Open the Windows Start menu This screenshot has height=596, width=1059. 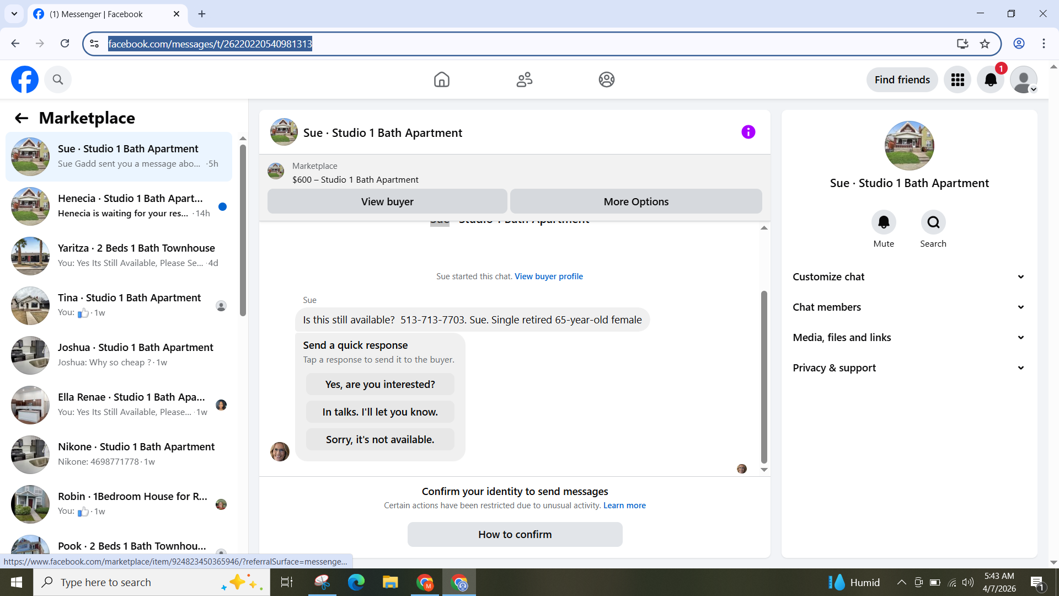[17, 582]
